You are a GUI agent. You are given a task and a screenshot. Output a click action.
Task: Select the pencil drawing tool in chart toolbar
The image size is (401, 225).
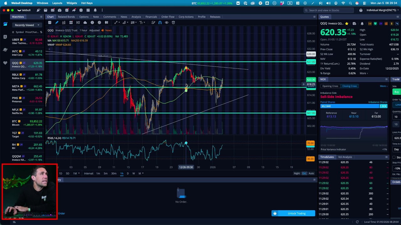(x=57, y=22)
